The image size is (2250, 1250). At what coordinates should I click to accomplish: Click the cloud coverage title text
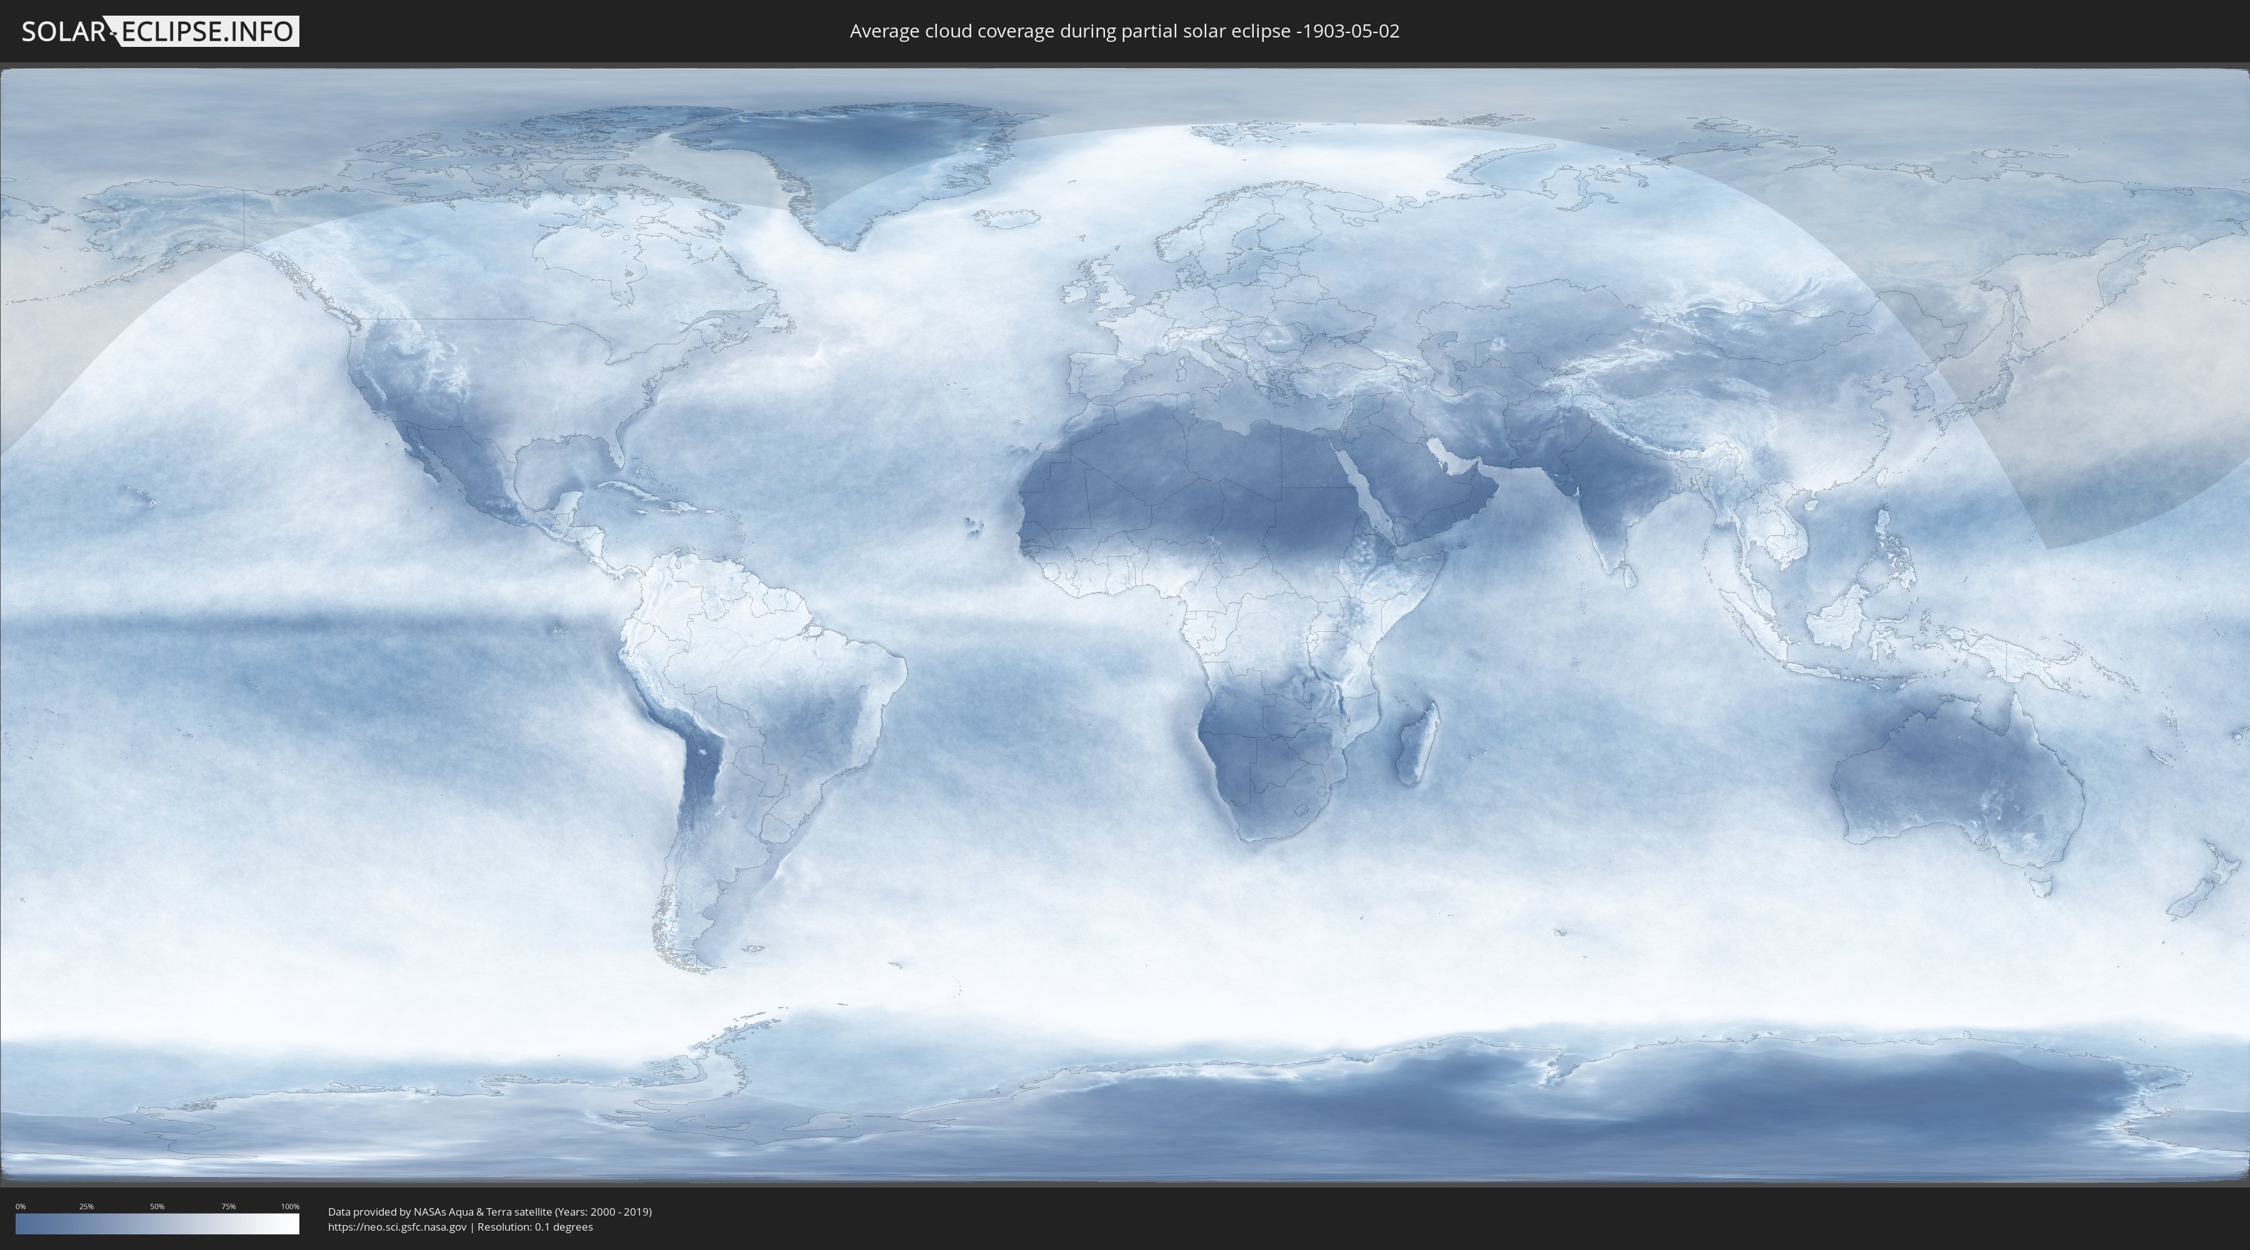point(1124,31)
